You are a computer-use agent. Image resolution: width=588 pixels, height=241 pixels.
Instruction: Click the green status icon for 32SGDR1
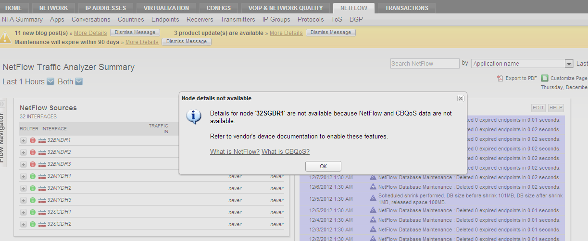pos(33,212)
